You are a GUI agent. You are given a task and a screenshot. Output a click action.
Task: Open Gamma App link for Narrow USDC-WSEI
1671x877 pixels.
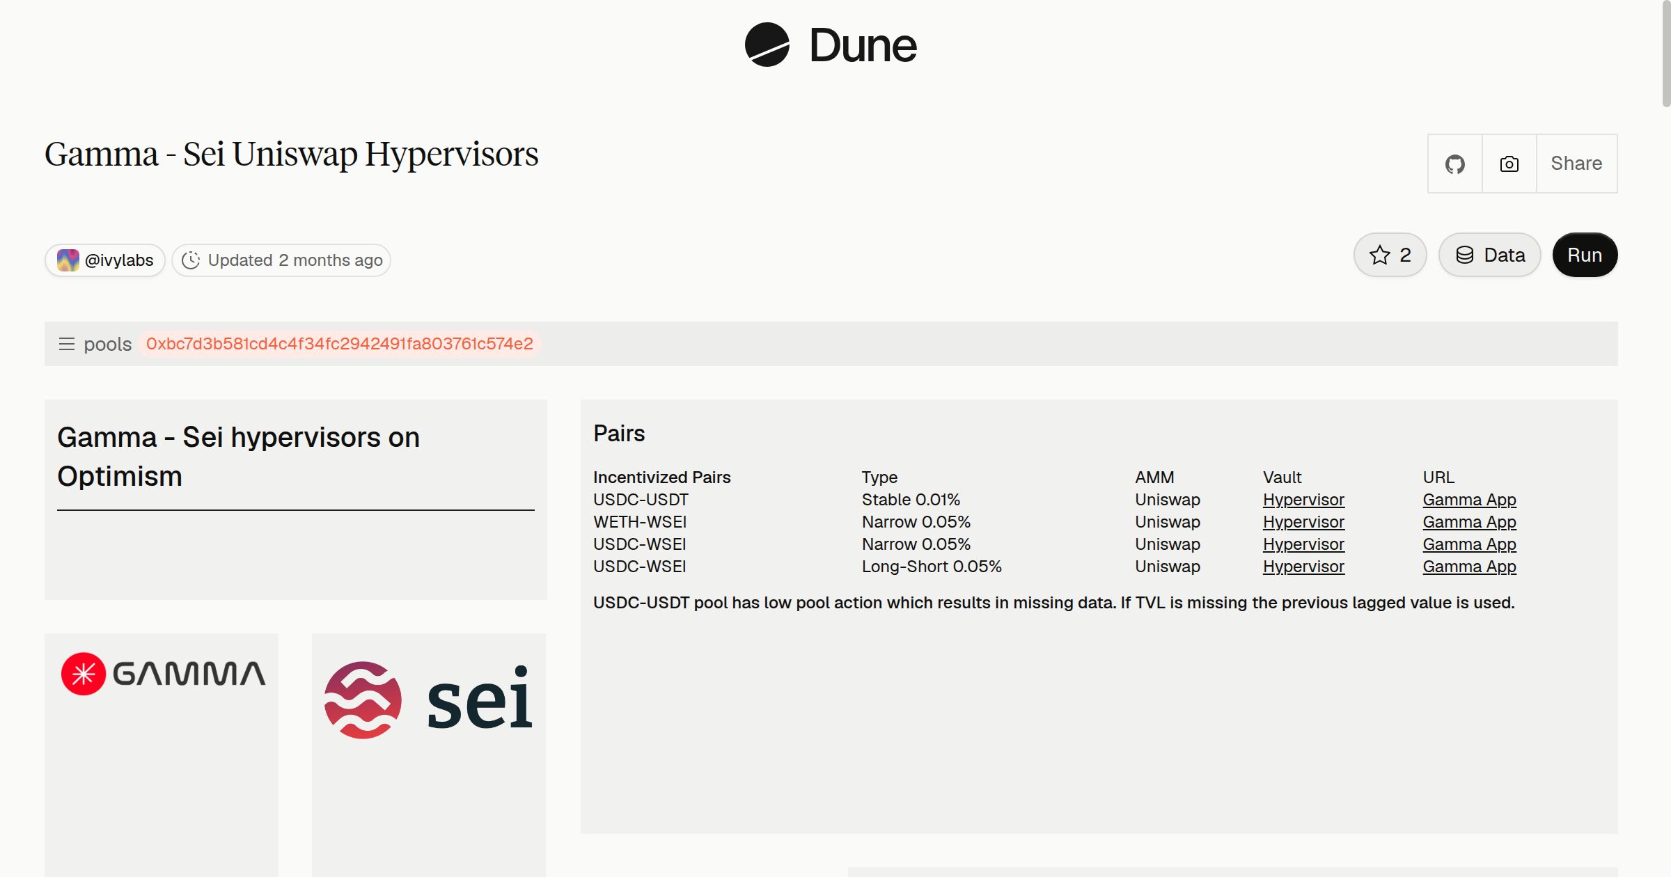coord(1469,544)
